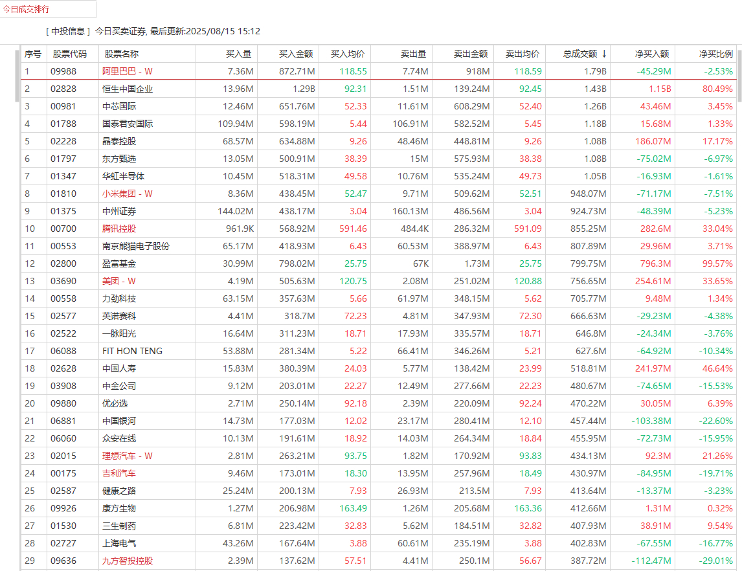The width and height of the screenshot is (742, 571).
Task: Select row 盈富基金
Action: (x=379, y=264)
